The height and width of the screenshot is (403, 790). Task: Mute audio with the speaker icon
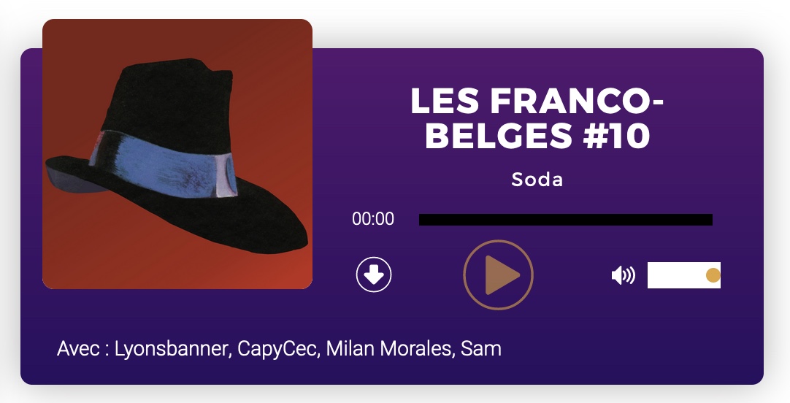pyautogui.click(x=624, y=275)
